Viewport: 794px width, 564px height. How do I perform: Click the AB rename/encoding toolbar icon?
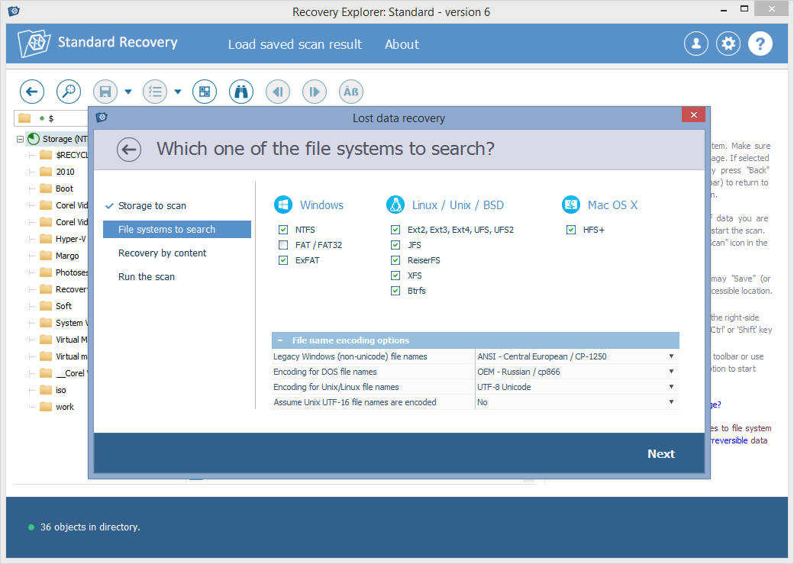[x=351, y=92]
